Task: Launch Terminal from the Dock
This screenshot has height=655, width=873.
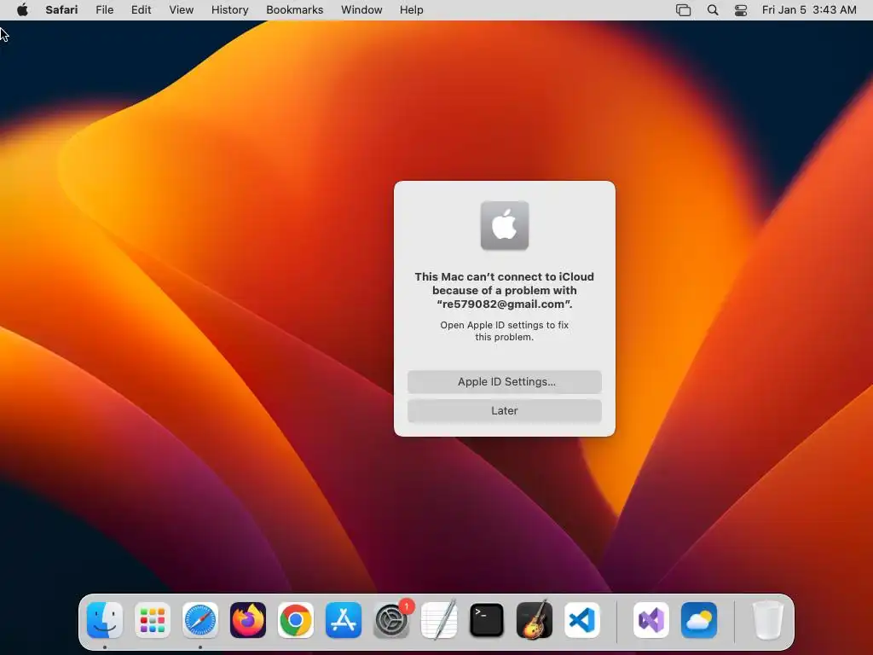Action: (487, 620)
